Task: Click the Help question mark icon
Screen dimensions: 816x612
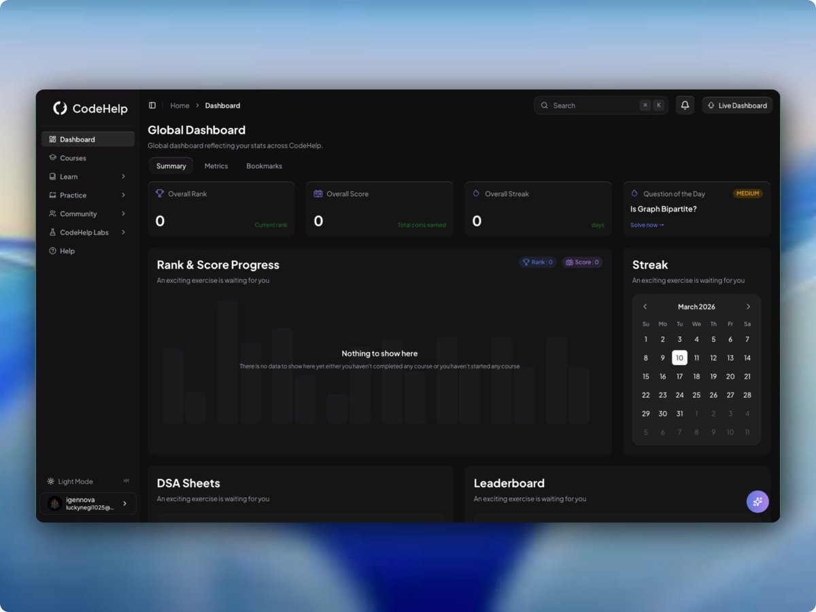Action: pos(52,251)
